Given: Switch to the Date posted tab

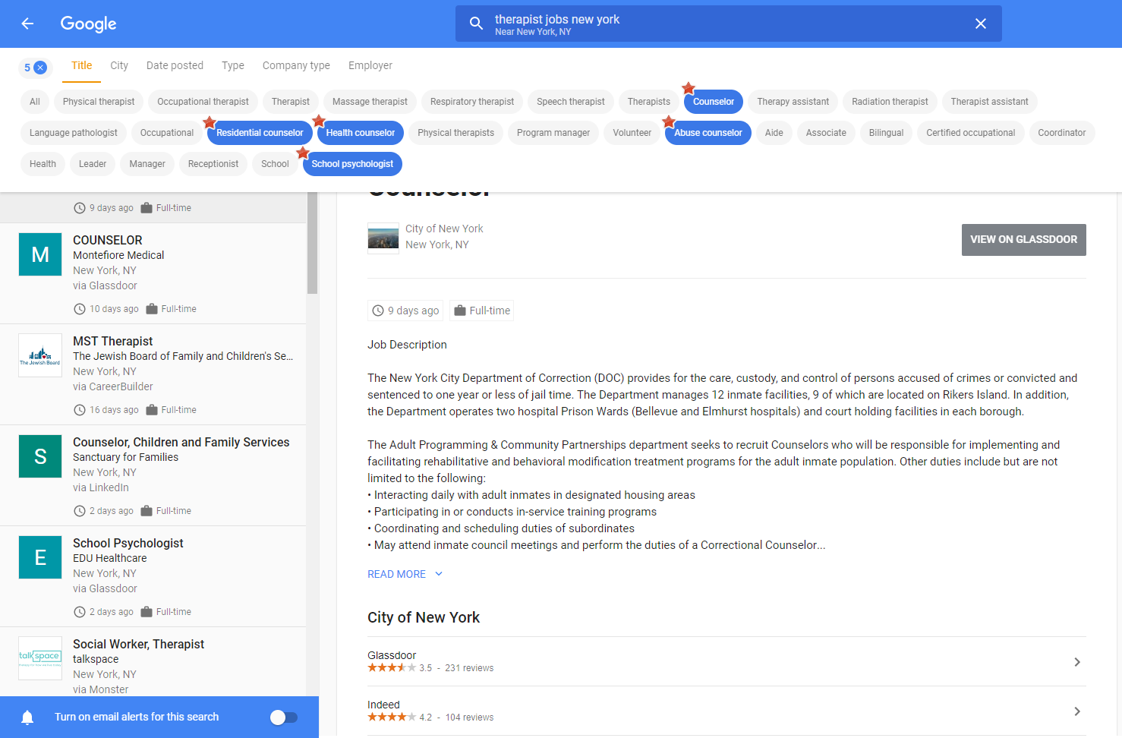Looking at the screenshot, I should point(175,65).
